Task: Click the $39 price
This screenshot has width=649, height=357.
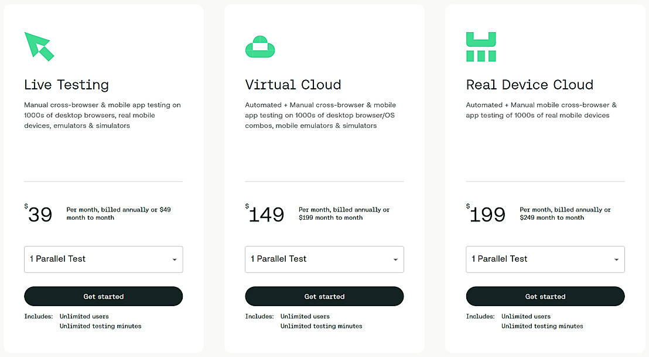Action: [38, 214]
